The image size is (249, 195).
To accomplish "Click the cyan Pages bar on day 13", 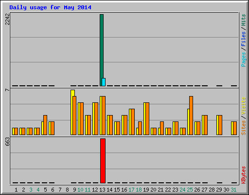I will (x=104, y=82).
